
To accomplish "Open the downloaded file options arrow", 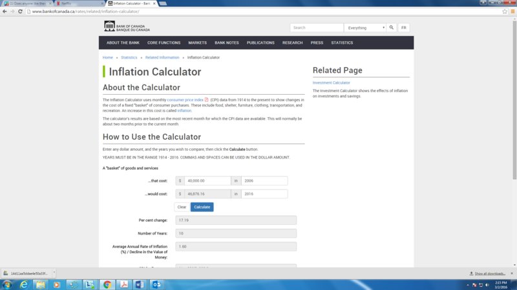I will pyautogui.click(x=54, y=273).
